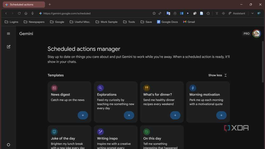This screenshot has height=149, width=265.
Task: Add the Explorations template
Action: [x=129, y=115]
